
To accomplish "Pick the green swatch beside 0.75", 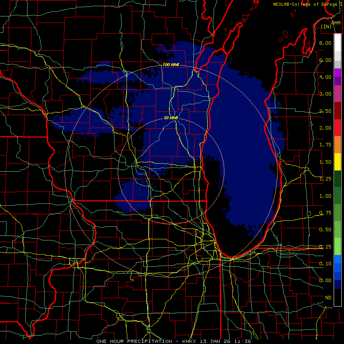I will [x=338, y=213].
